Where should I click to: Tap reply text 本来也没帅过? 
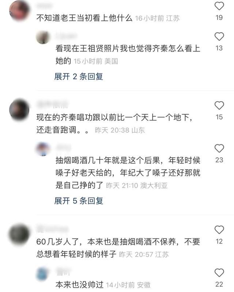pyautogui.click(x=80, y=285)
